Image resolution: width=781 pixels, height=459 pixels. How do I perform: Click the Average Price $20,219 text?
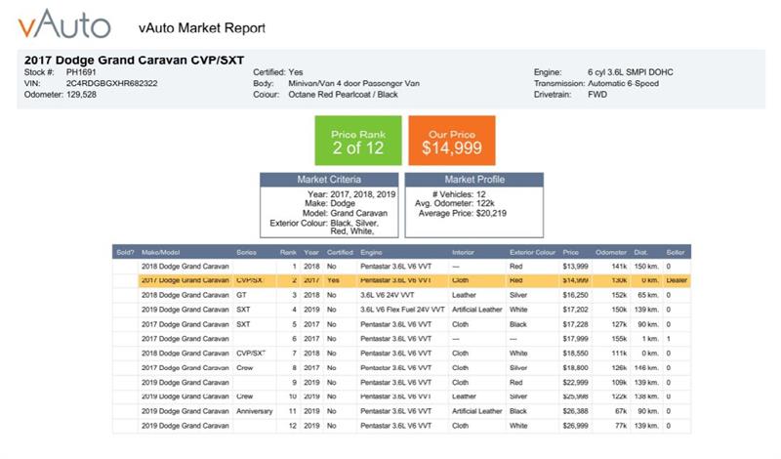[462, 213]
